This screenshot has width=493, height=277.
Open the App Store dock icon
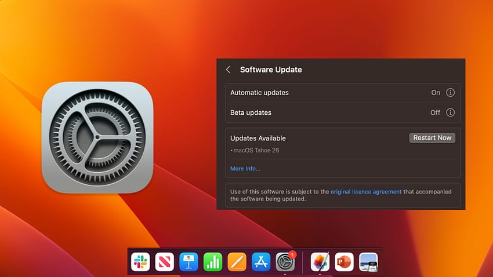click(261, 261)
